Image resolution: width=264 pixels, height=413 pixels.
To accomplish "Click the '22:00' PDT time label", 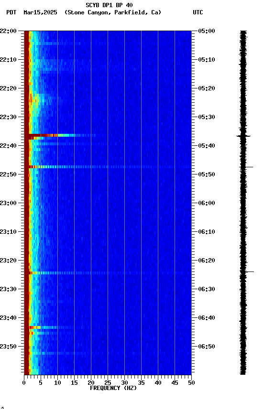I will 8,31.
